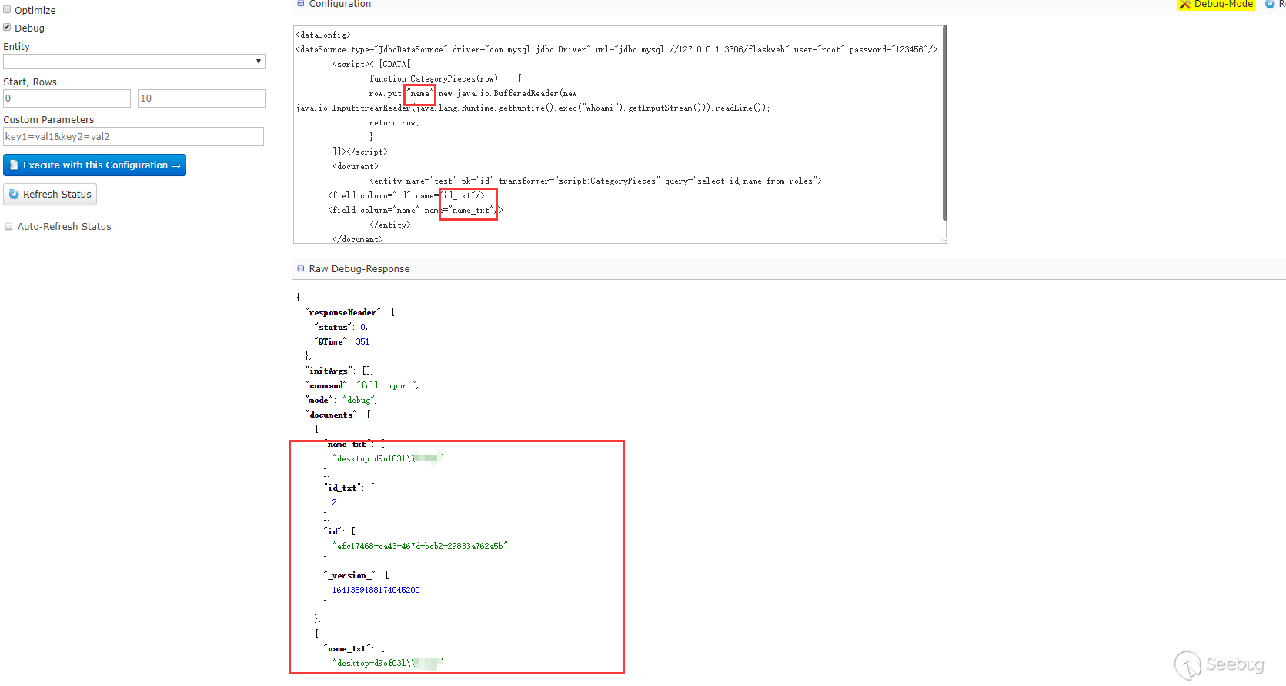Click the 'Custom Parameters' label
1286x686 pixels.
pos(48,119)
